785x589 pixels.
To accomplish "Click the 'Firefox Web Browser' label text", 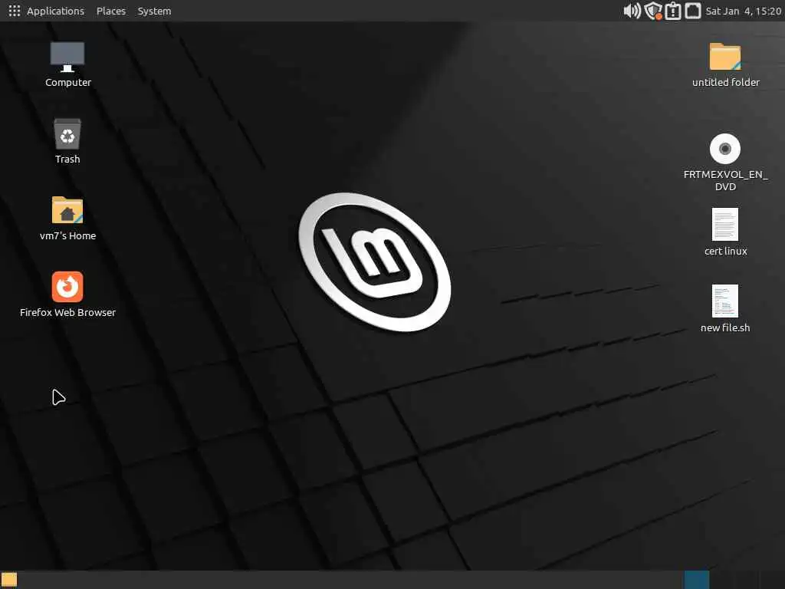I will tap(67, 313).
